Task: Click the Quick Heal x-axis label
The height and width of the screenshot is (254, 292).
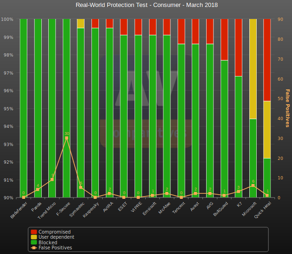Action: 263,210
